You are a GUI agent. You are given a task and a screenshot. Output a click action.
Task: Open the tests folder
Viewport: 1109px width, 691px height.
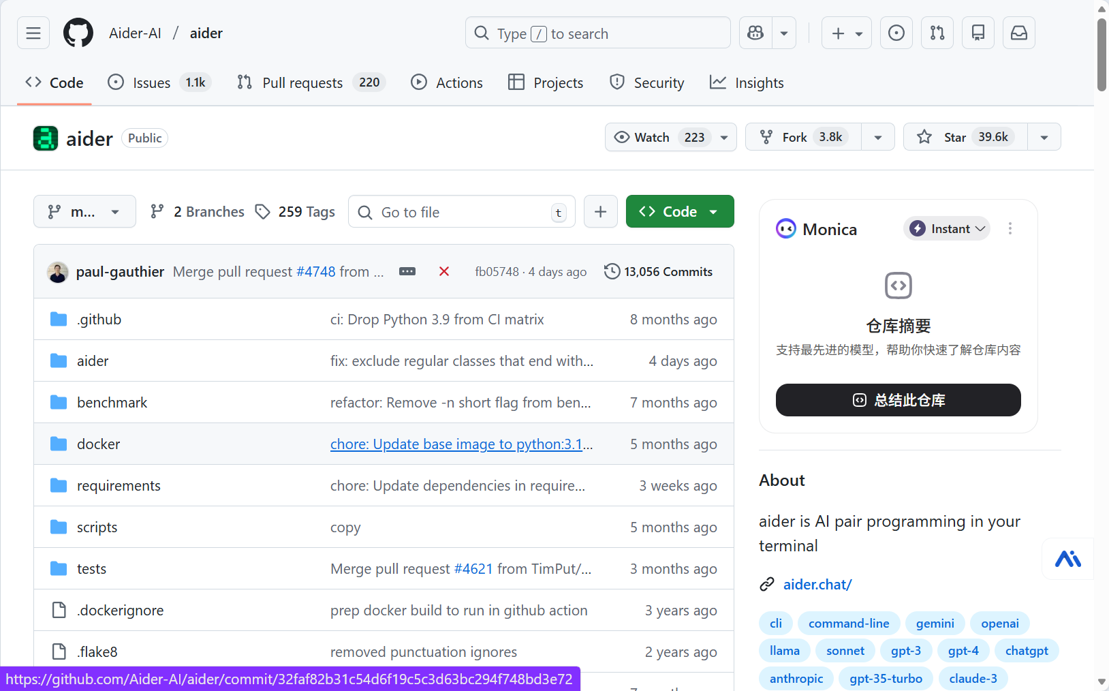91,568
